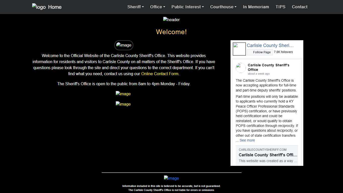Open the In Memoriam page
Screen dimensions: 343x193
coord(256,7)
